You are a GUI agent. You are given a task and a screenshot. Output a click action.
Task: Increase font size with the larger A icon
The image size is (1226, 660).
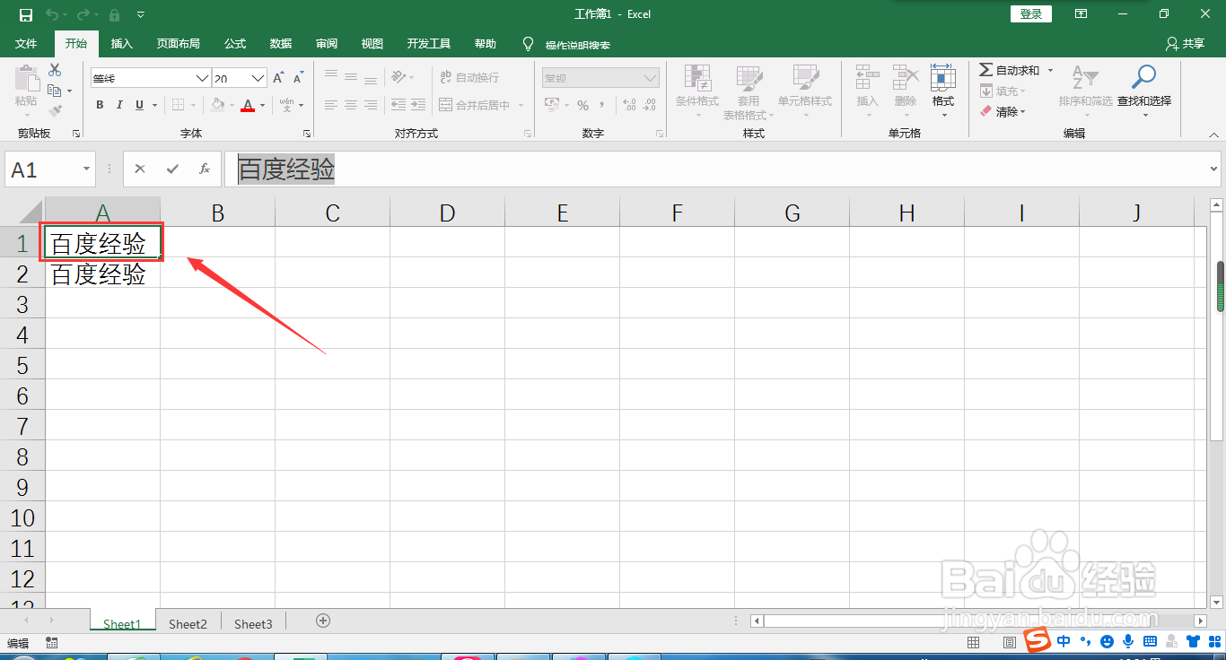click(x=278, y=78)
